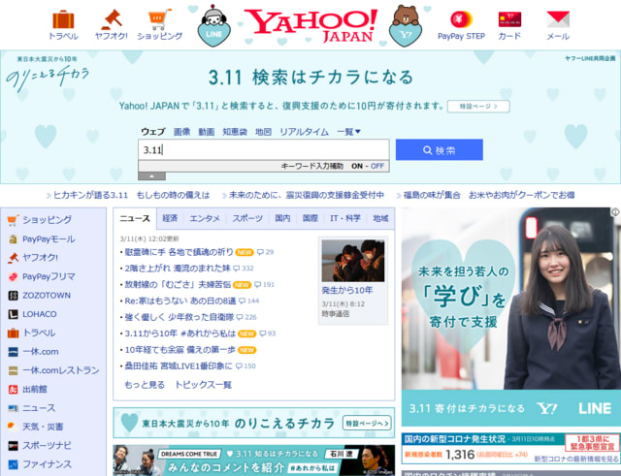Click the Yahoo! JAPAN logo

pyautogui.click(x=310, y=25)
